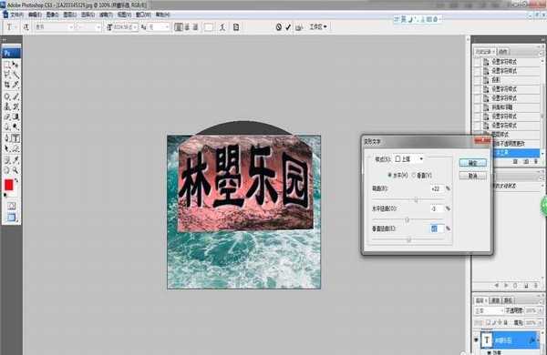Toggle text orientation in options bar
Screen dimensions: 547x355
click(x=26, y=27)
